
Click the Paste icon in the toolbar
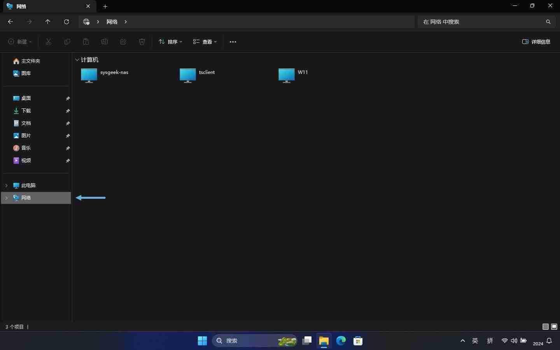(x=86, y=42)
